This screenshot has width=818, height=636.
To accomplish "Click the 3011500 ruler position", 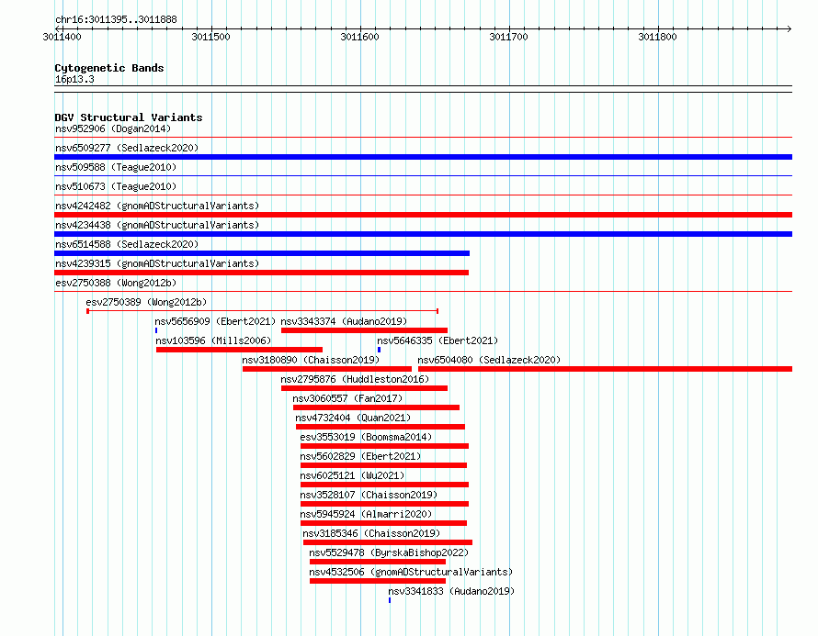I will pos(210,37).
